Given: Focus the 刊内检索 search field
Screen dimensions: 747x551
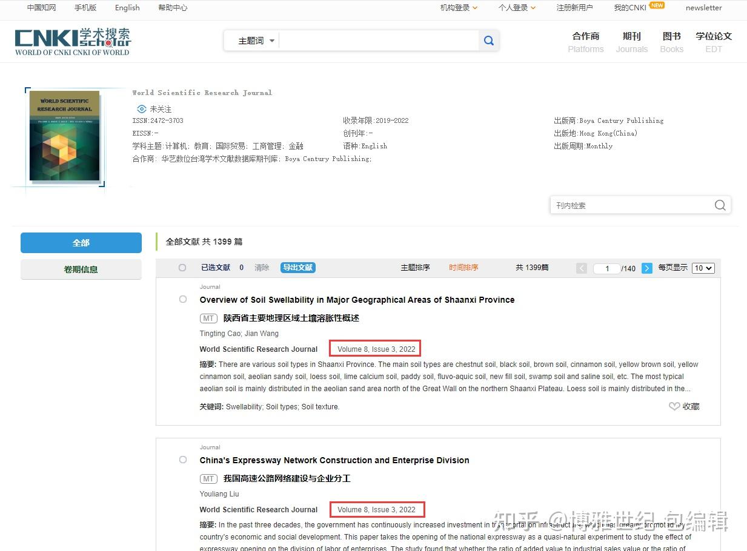Looking at the screenshot, I should click(631, 205).
